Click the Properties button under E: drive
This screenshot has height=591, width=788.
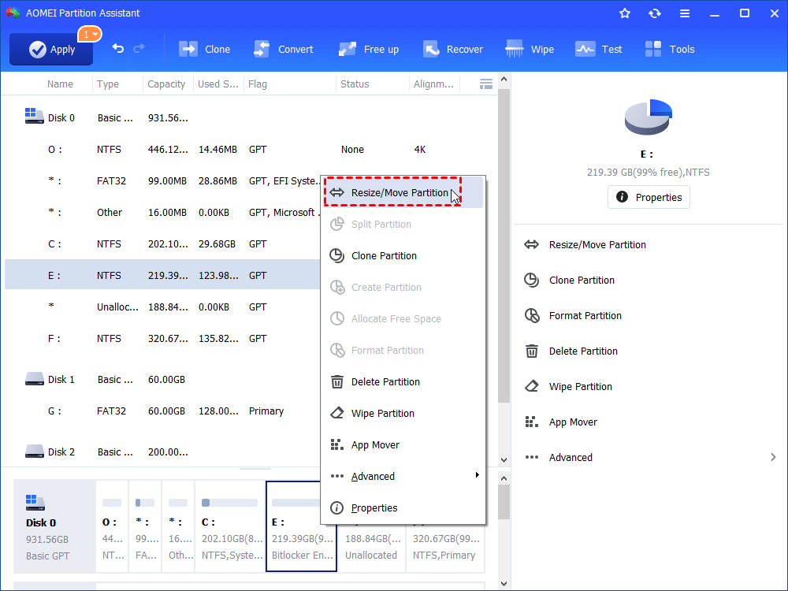tap(649, 197)
